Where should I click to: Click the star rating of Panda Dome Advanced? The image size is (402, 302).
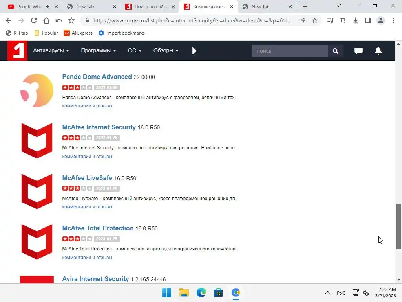point(77,87)
